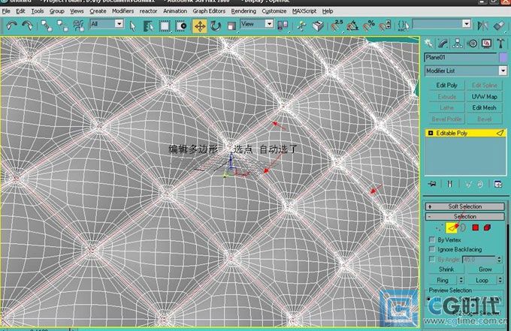Select Polygon sub-object level icon

click(476, 227)
